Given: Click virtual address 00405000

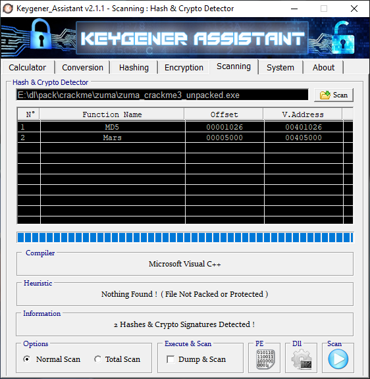Looking at the screenshot, I should pos(304,138).
